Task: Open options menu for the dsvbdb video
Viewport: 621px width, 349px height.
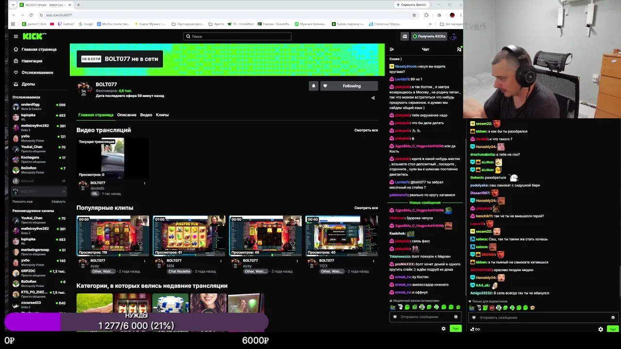Action: point(144,183)
